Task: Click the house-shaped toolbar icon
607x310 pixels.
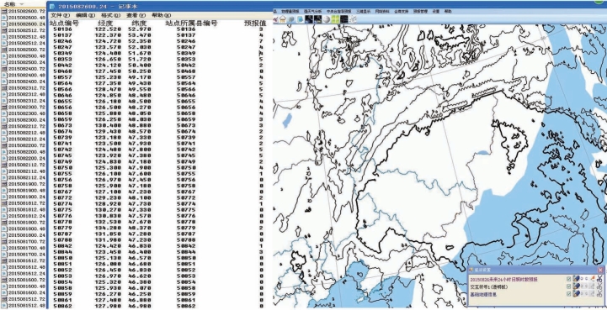Action: (x=283, y=19)
